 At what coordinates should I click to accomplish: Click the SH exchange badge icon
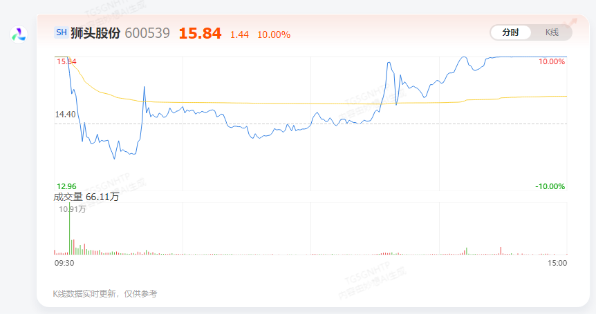[x=61, y=32]
